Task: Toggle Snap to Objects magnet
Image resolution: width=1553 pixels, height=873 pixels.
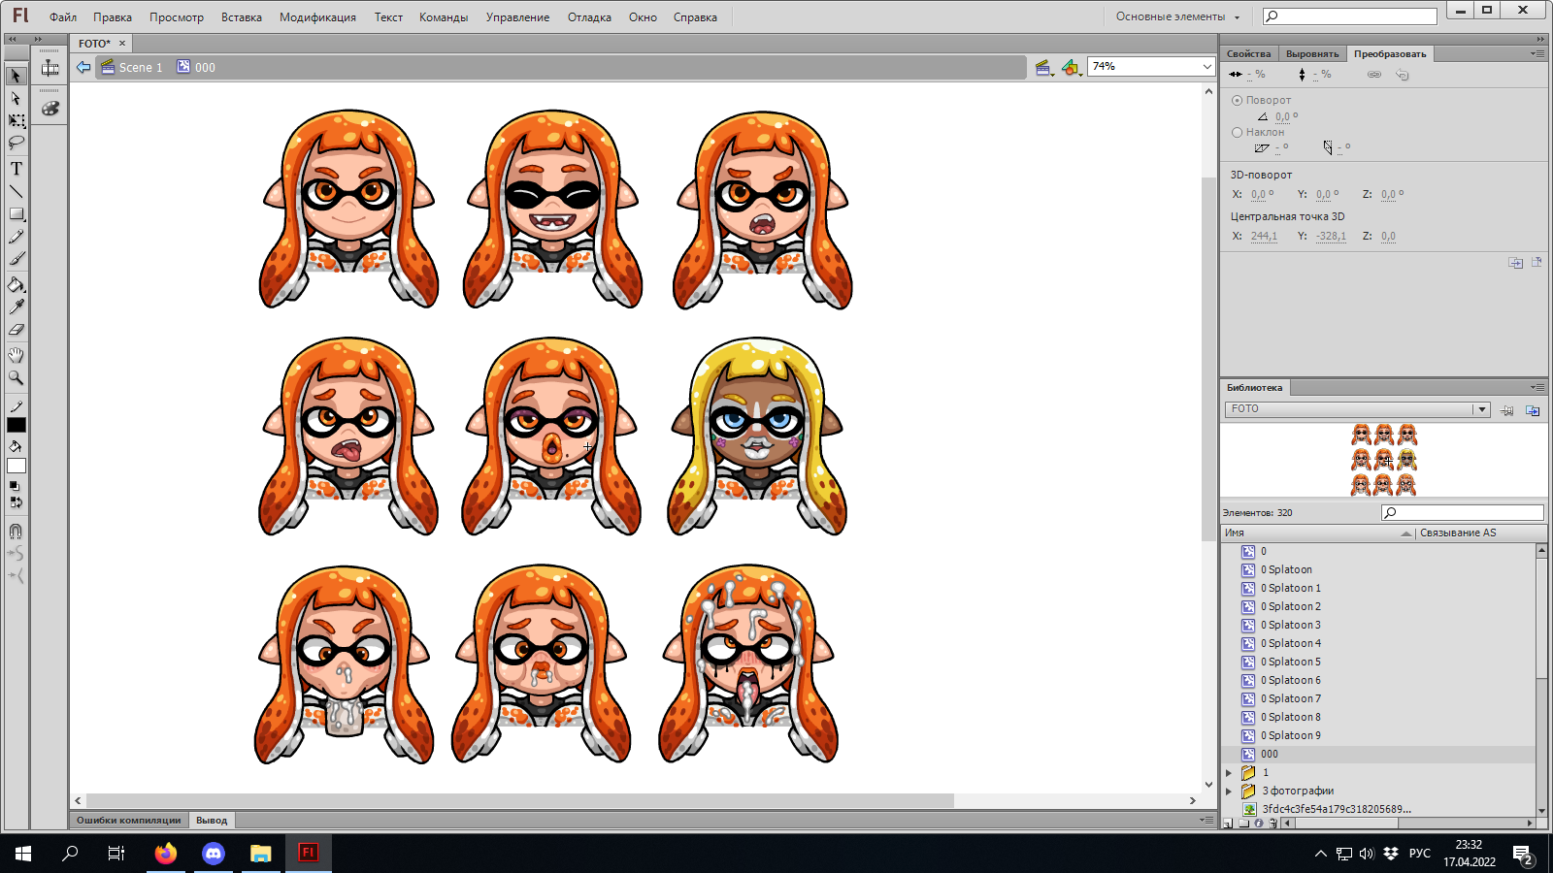Action: [x=17, y=531]
